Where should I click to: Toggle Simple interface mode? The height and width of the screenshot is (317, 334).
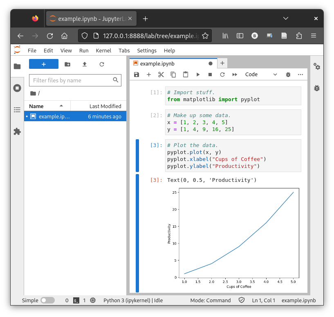pyautogui.click(x=48, y=300)
